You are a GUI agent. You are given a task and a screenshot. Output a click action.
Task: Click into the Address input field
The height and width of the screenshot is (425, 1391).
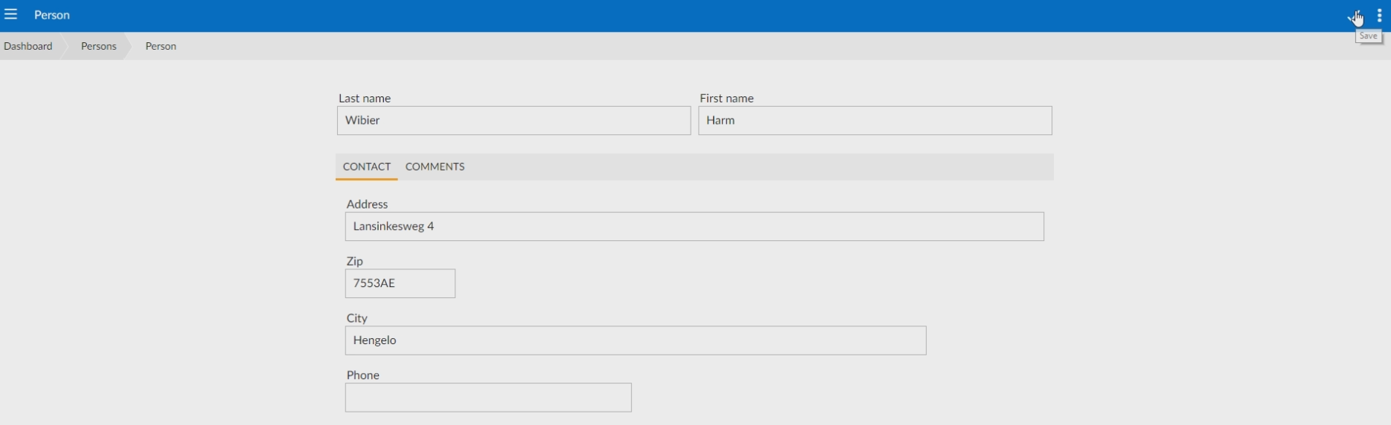(x=694, y=227)
